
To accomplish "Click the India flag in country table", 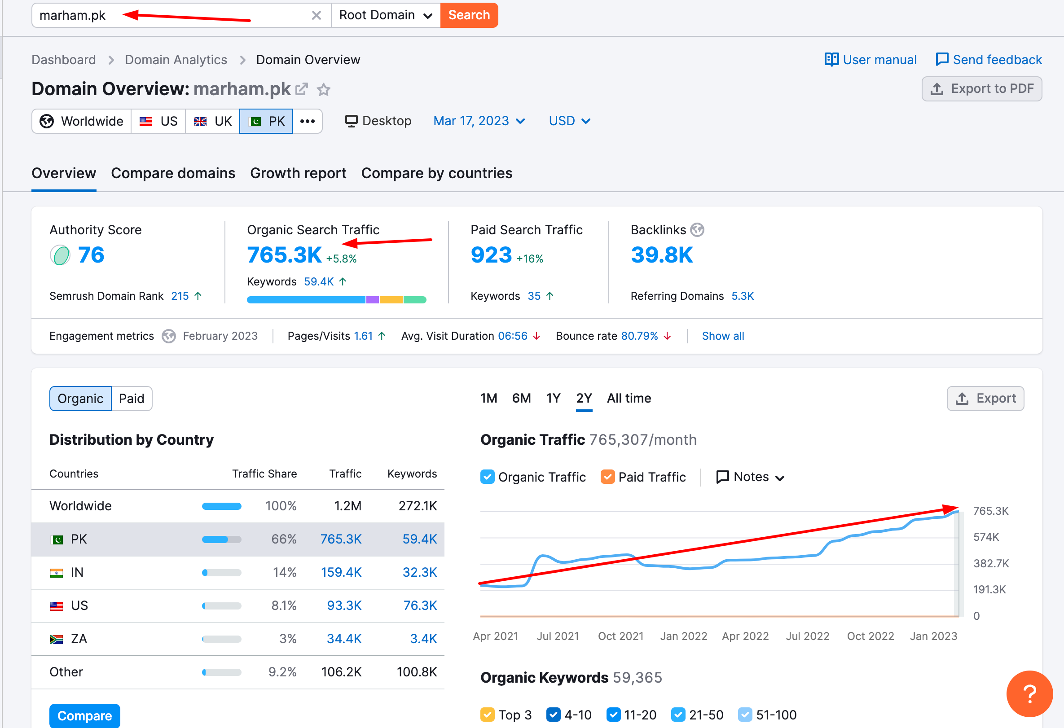I will click(x=57, y=573).
